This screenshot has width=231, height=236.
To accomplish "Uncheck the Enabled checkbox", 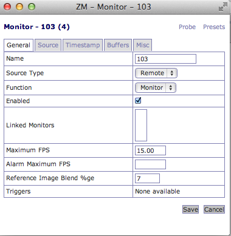I will pyautogui.click(x=138, y=100).
